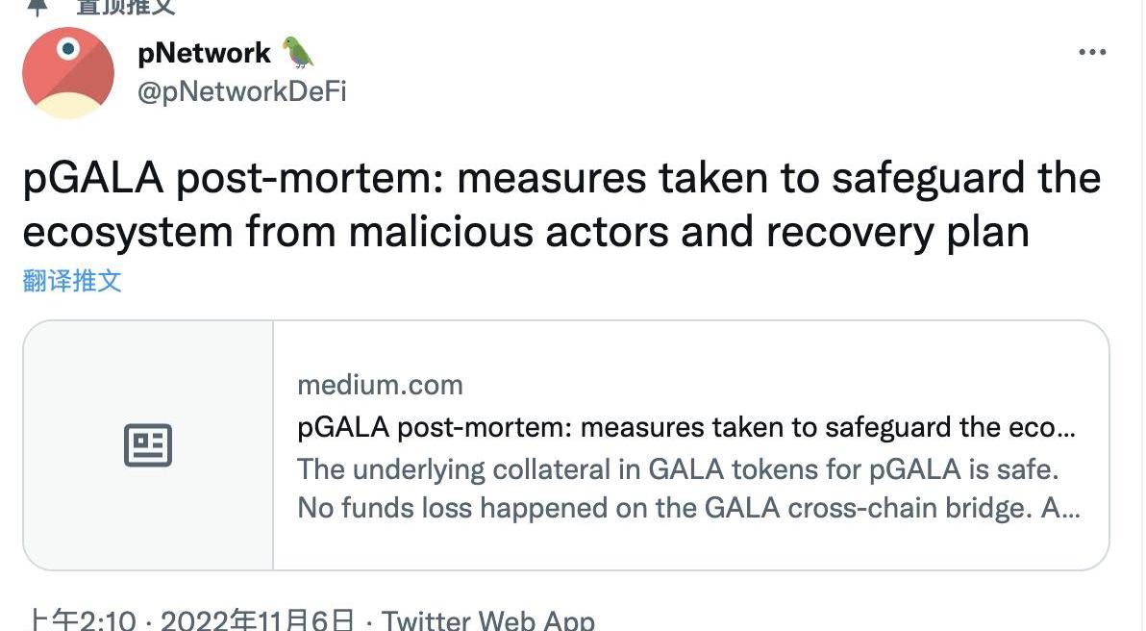This screenshot has height=631, width=1146.
Task: Click the Twitter Web App source label
Action: pyautogui.click(x=488, y=620)
